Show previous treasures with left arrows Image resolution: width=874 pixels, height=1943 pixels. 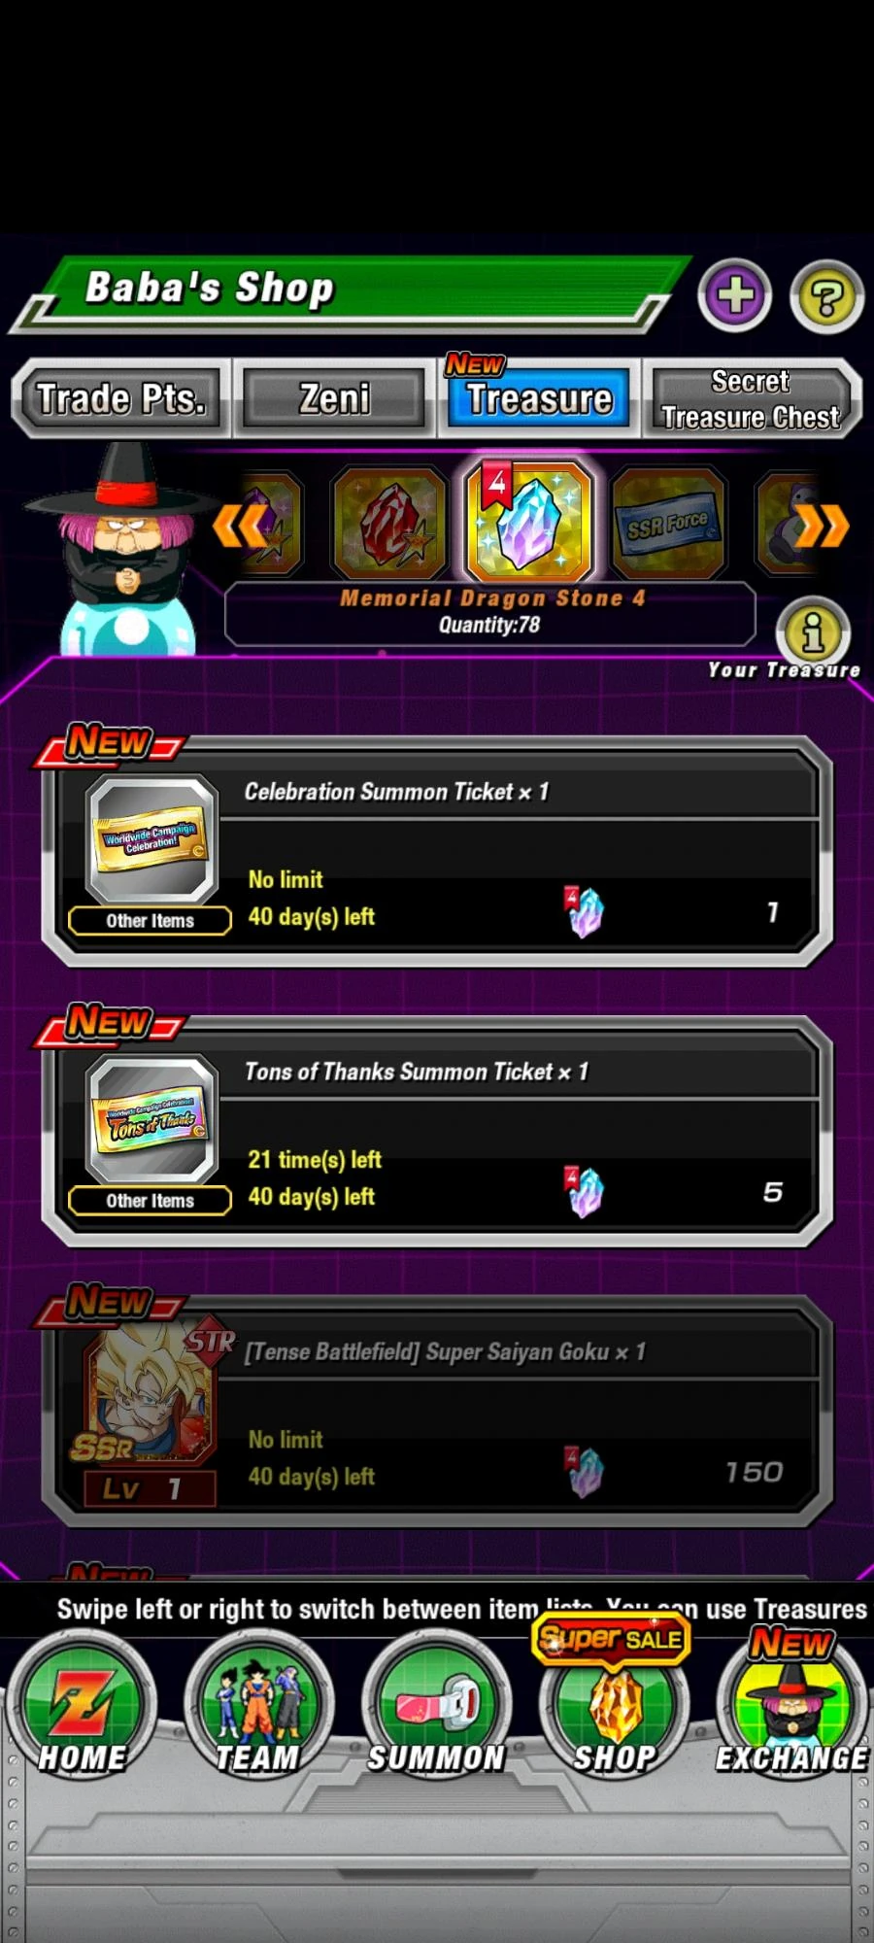[240, 526]
